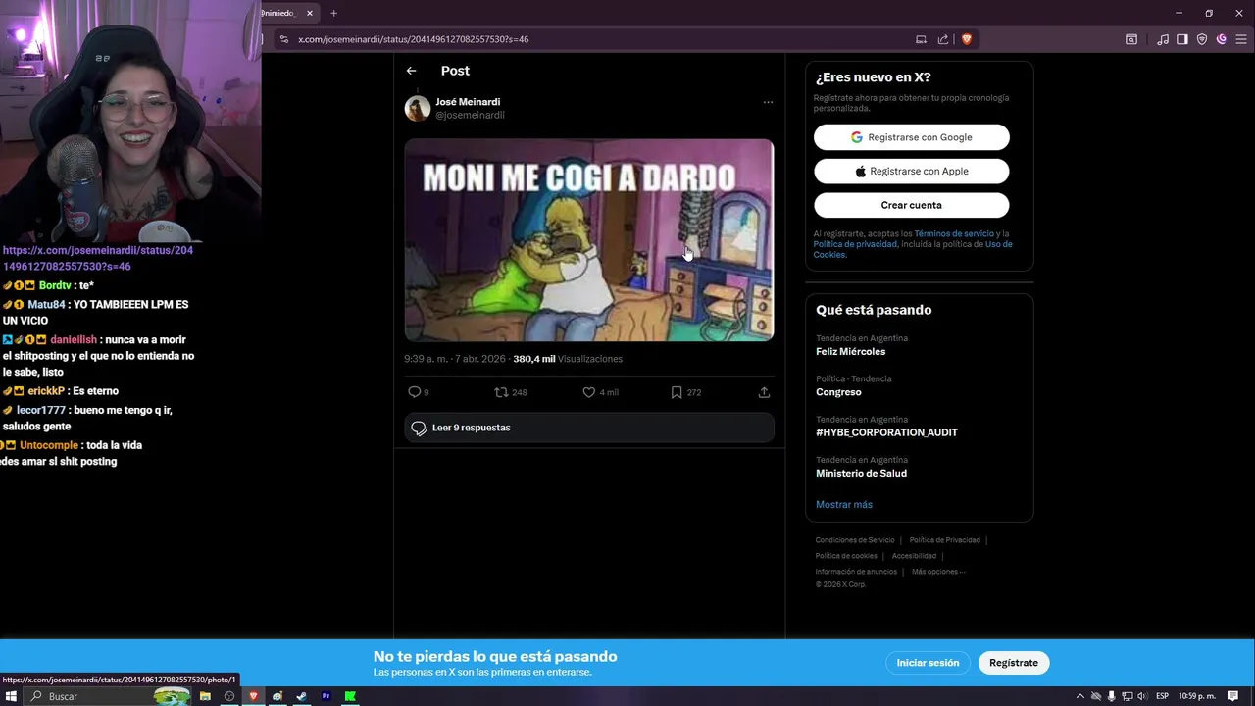Click the microphone tray icon
This screenshot has height=706, width=1255.
point(1111,696)
